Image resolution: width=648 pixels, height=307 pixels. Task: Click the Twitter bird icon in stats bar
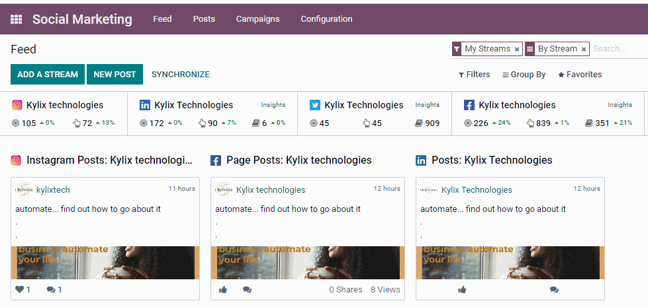pyautogui.click(x=315, y=105)
